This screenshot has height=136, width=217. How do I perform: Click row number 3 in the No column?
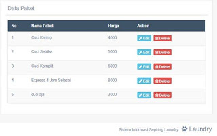(13, 66)
